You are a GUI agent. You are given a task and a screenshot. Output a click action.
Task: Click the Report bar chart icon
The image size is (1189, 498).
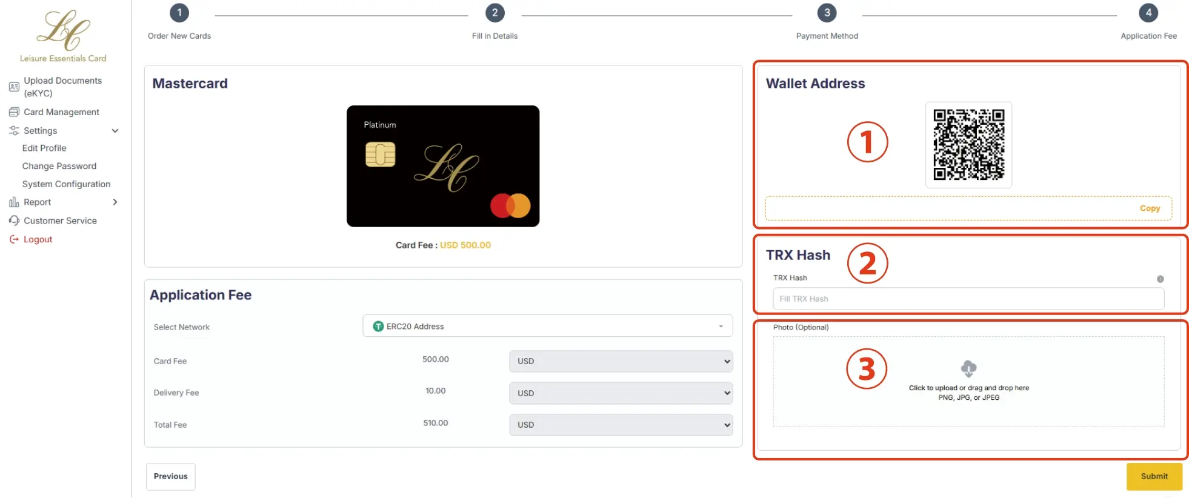pos(14,202)
